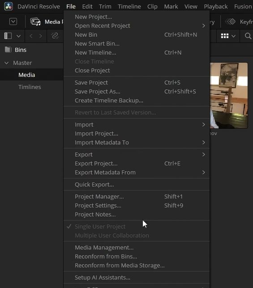
Task: Choose Import Project...
Action: pyautogui.click(x=137, y=134)
